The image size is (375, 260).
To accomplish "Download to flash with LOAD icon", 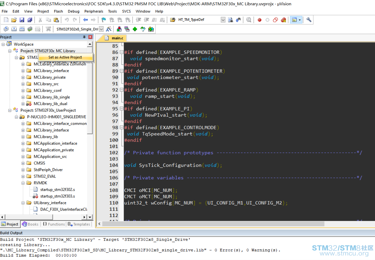I will click(x=48, y=29).
